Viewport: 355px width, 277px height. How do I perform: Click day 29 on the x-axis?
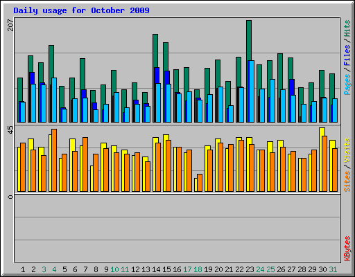point(312,269)
